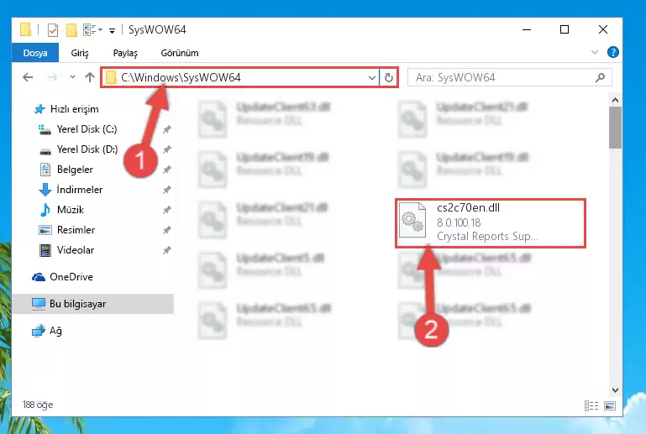Switch to the Görünüm ribbon tab
The height and width of the screenshot is (434, 646).
(180, 53)
